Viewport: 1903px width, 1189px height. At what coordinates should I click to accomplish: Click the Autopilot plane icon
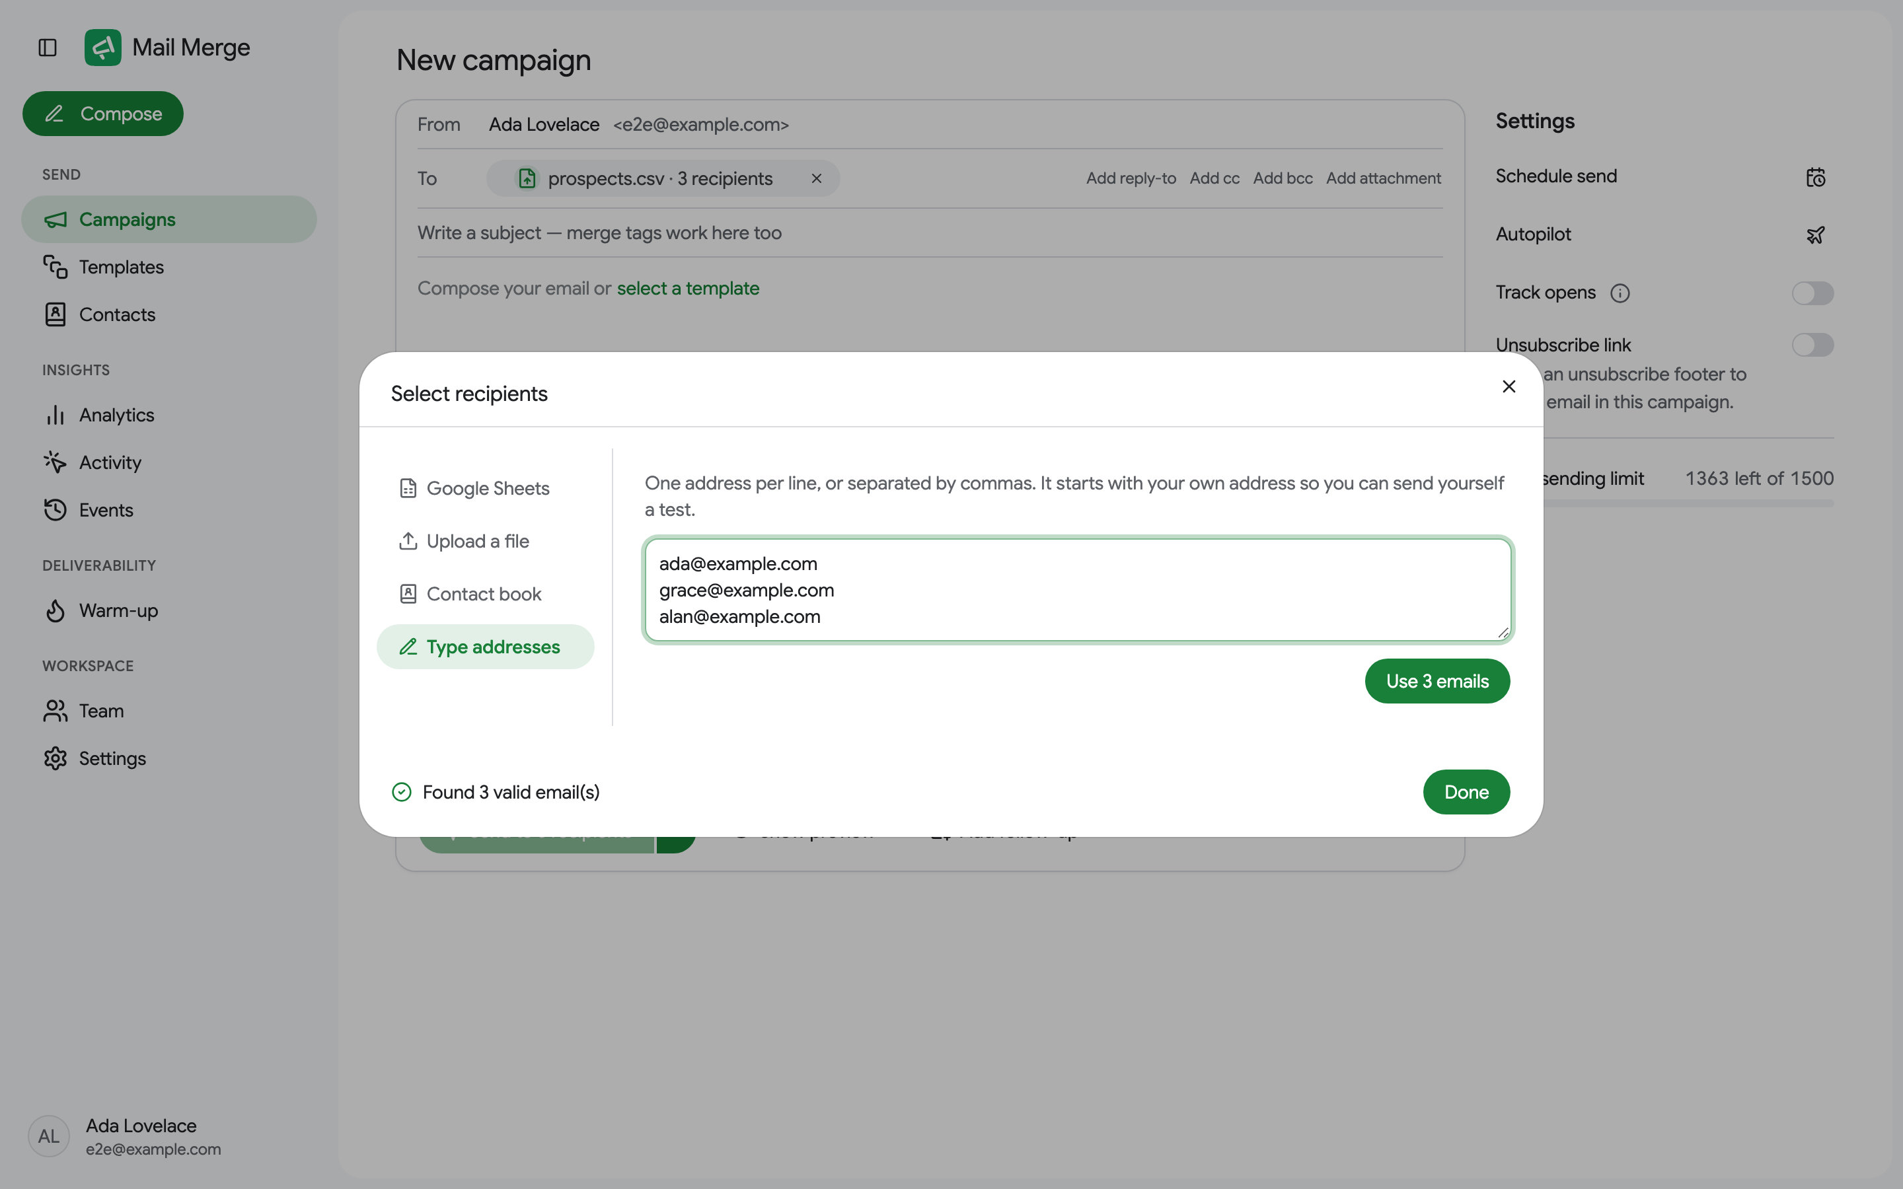[1815, 235]
